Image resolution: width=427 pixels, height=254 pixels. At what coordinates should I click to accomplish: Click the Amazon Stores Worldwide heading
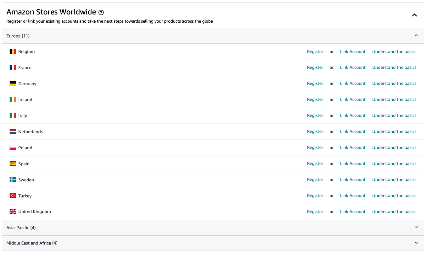click(51, 12)
